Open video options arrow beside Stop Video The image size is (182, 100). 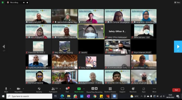coord(23,89)
